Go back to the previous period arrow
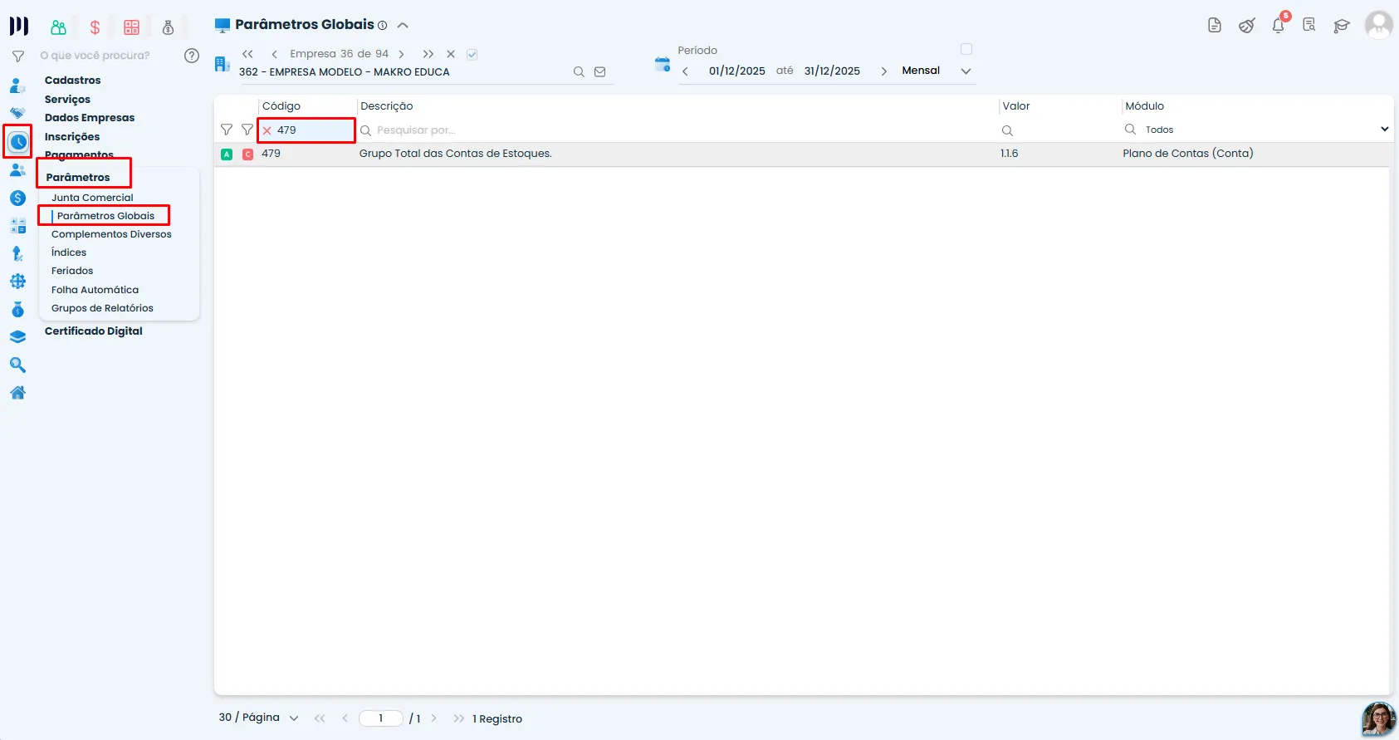Viewport: 1399px width, 740px height. click(685, 71)
